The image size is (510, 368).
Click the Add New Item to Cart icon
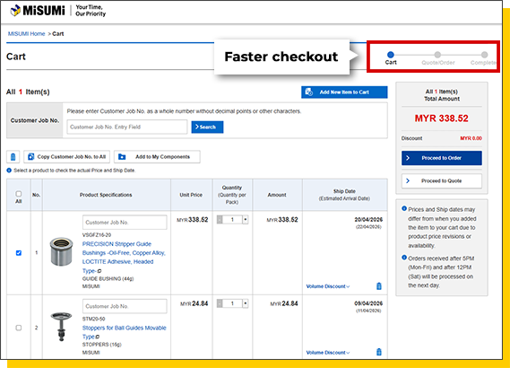click(x=309, y=92)
